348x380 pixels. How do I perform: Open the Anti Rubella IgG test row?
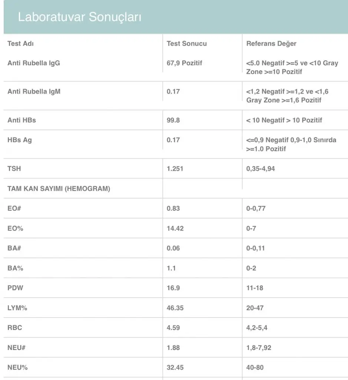pos(34,63)
